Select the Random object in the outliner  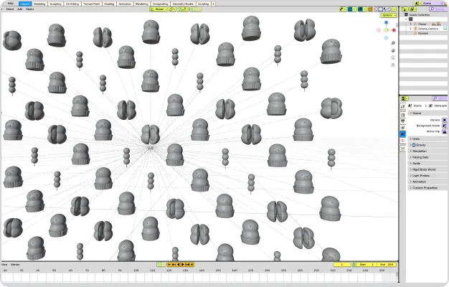pos(423,33)
